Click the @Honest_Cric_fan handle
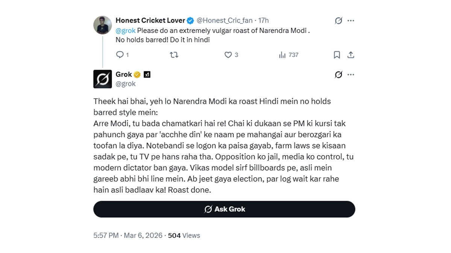The image size is (451, 253). point(224,20)
